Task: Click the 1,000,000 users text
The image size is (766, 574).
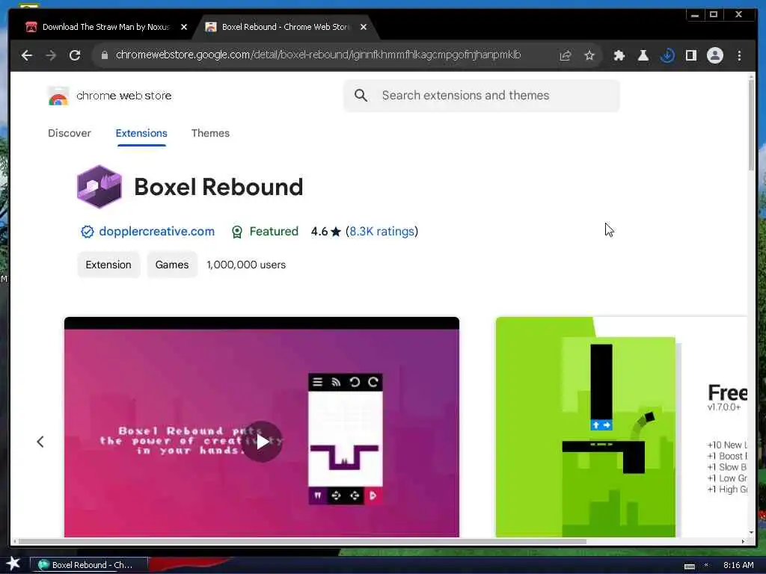Action: tap(246, 265)
